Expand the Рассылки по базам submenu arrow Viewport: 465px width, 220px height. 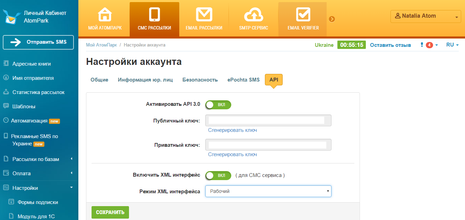(71, 159)
